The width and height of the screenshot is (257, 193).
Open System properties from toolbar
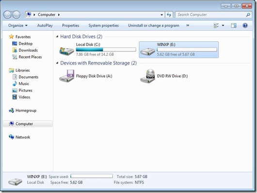pos(103,26)
